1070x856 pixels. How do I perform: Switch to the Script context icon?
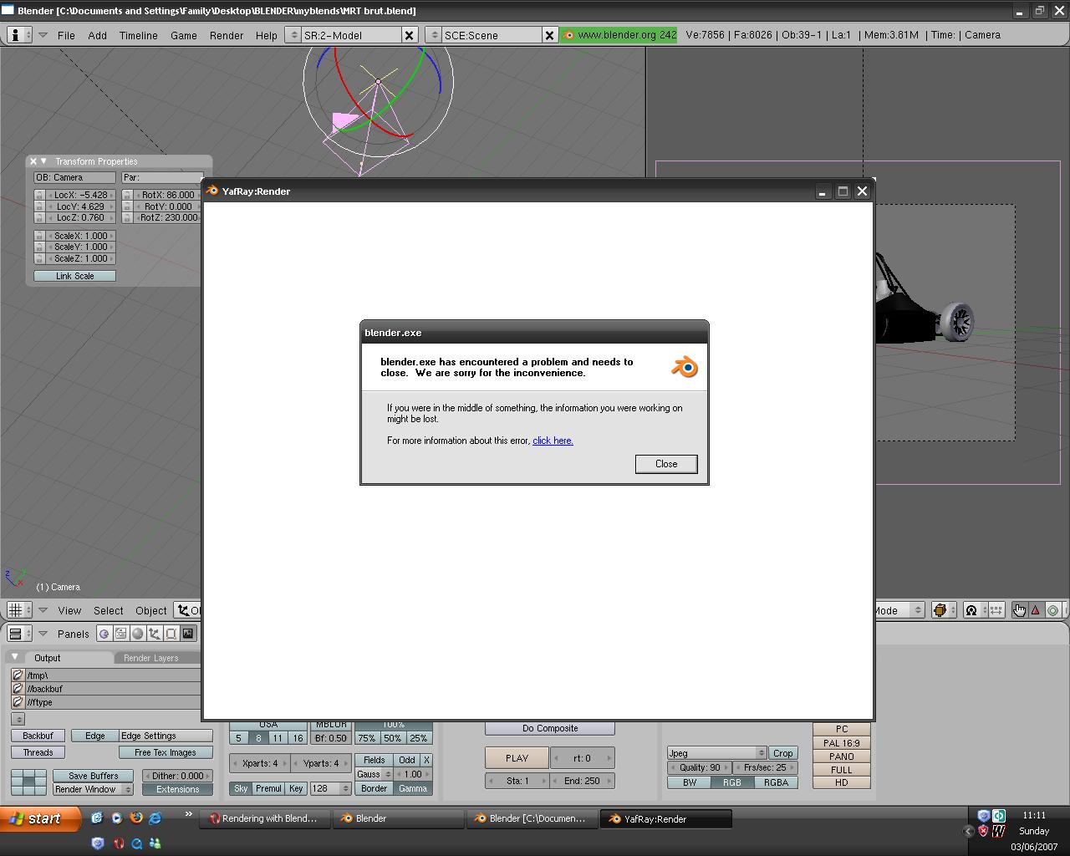click(x=120, y=634)
